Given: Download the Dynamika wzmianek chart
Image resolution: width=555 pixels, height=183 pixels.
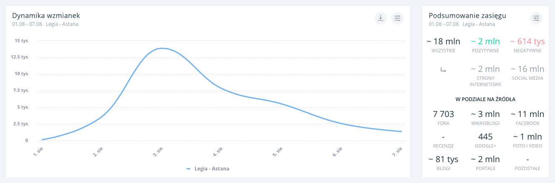Looking at the screenshot, I should 380,18.
